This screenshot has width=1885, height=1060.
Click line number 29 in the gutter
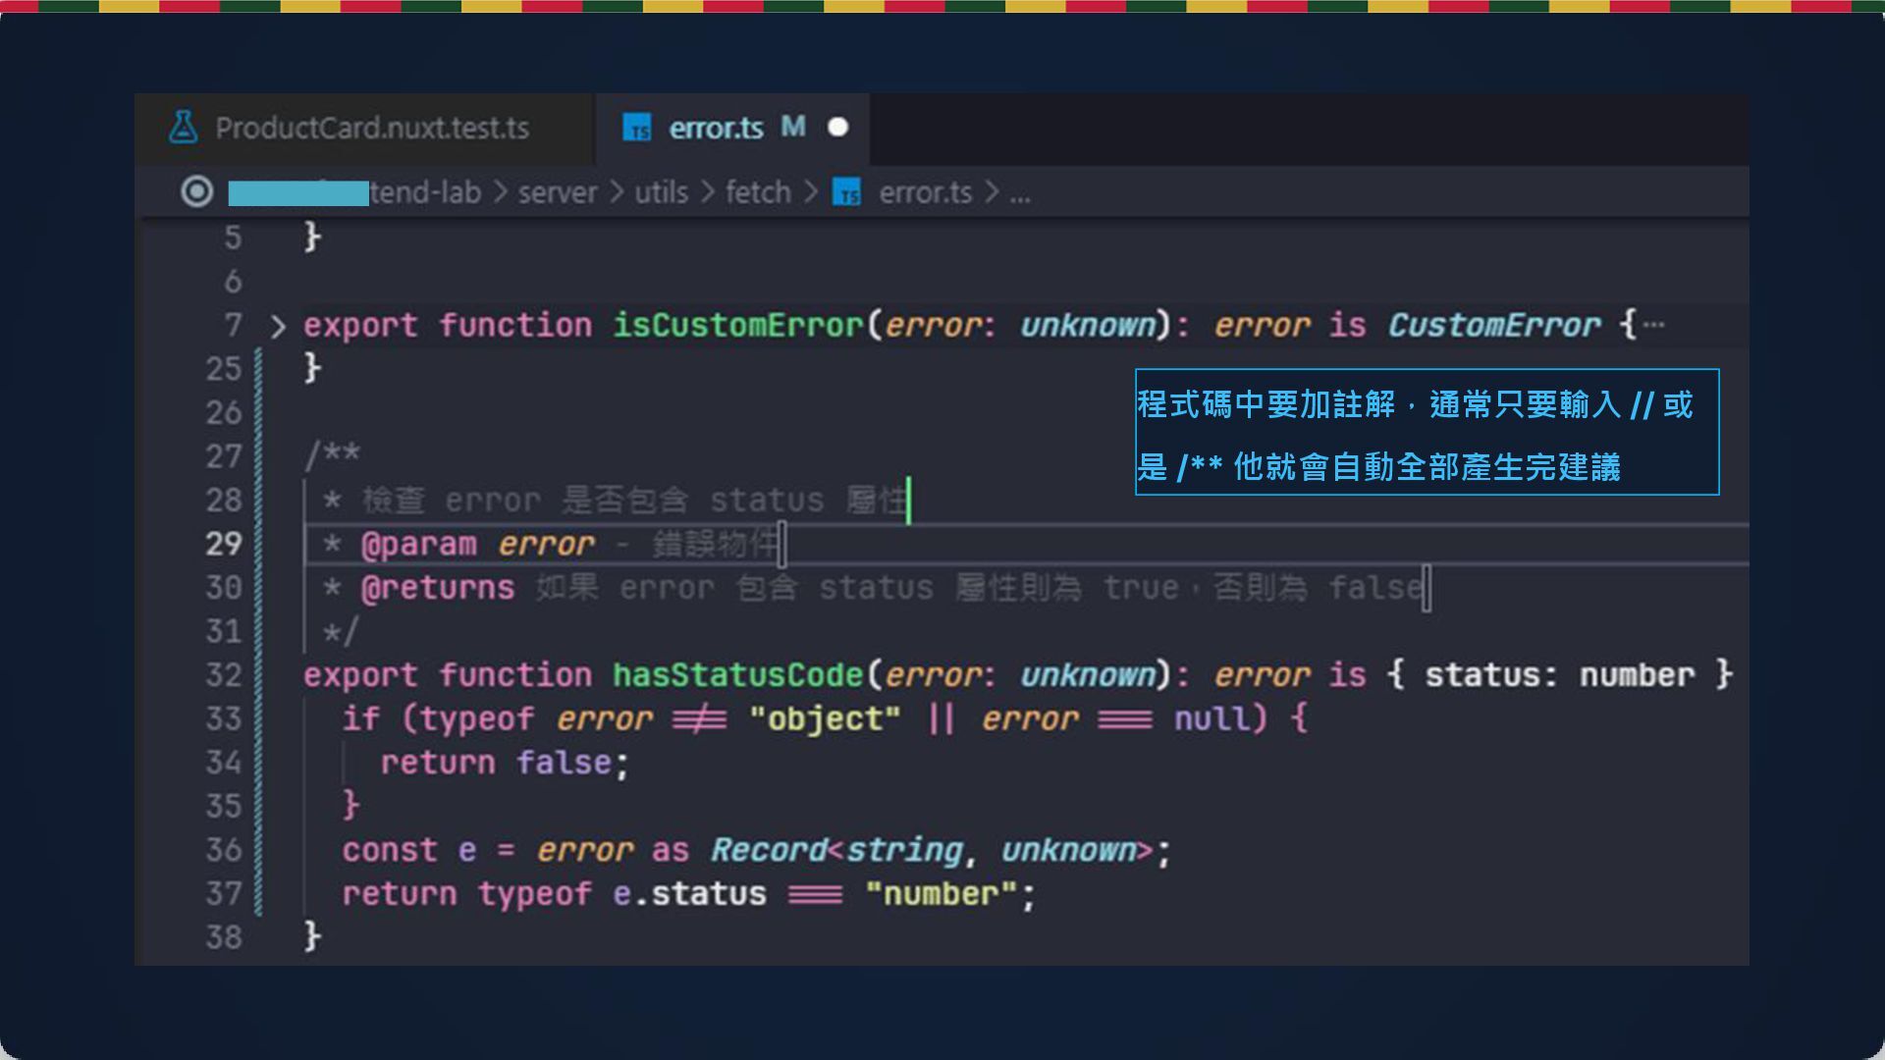click(224, 544)
